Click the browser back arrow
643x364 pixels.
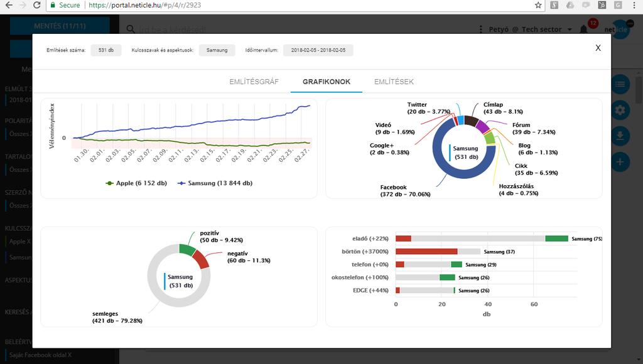point(9,5)
